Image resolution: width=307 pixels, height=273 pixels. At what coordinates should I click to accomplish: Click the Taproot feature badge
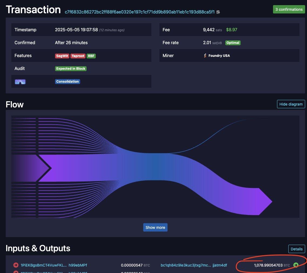tap(78, 56)
